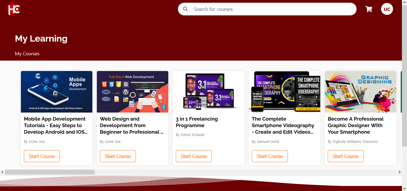
Task: Start the Graphic Designer course
Action: tap(346, 156)
